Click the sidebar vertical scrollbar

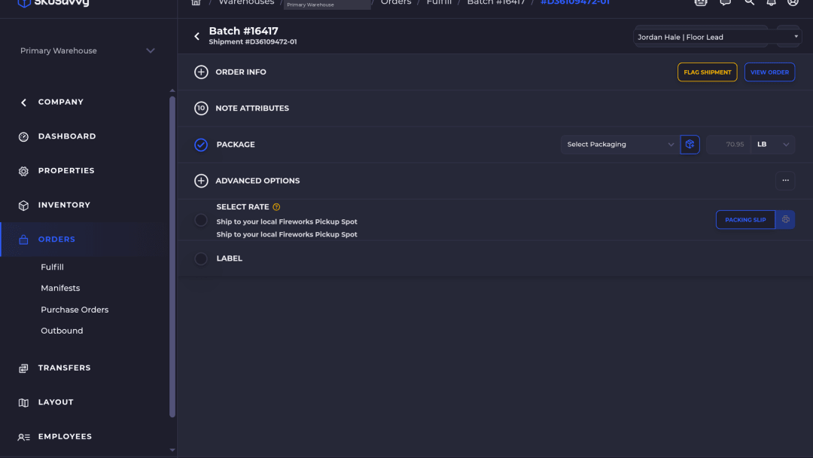click(172, 257)
